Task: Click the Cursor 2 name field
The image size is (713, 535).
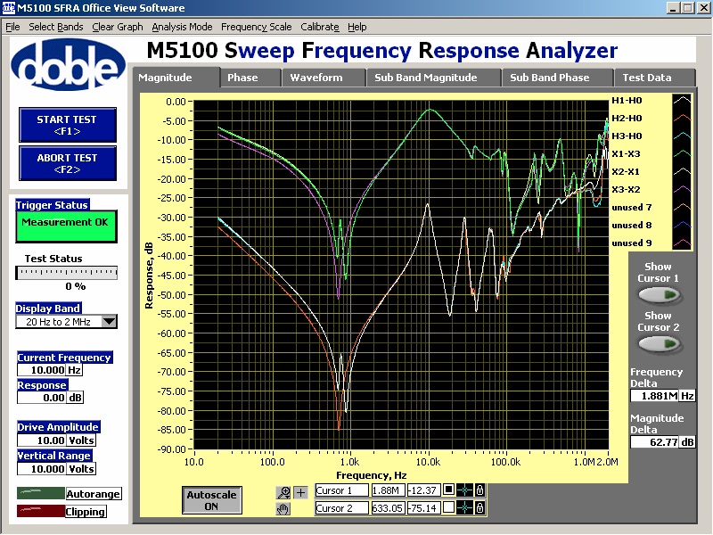Action: coord(341,507)
